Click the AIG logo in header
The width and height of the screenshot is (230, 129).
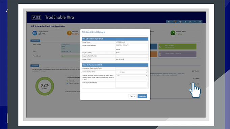(36, 18)
